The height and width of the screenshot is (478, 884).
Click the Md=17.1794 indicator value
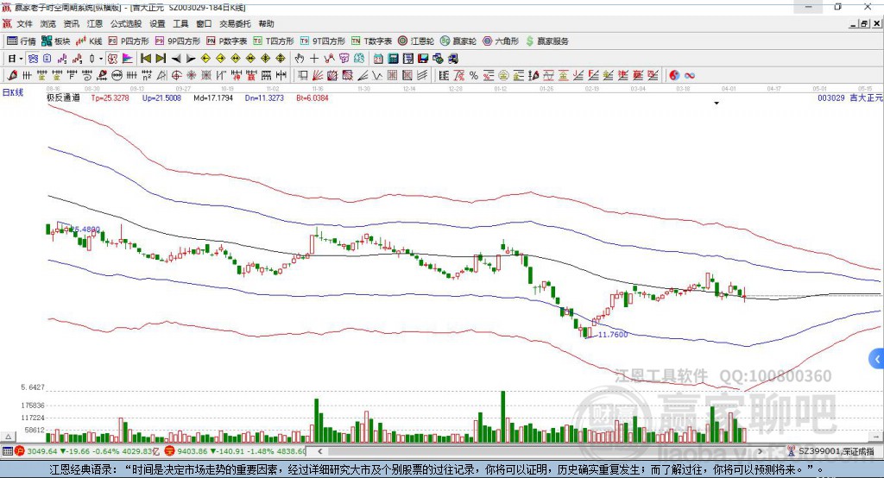(x=213, y=97)
